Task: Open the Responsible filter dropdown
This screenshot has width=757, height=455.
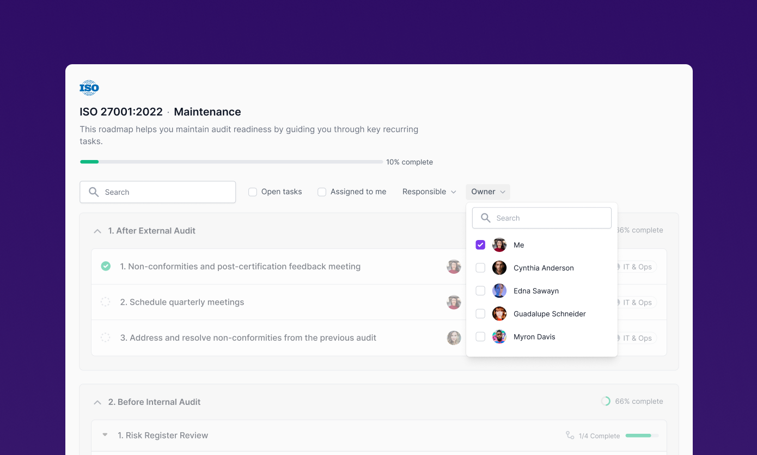Action: pos(429,192)
